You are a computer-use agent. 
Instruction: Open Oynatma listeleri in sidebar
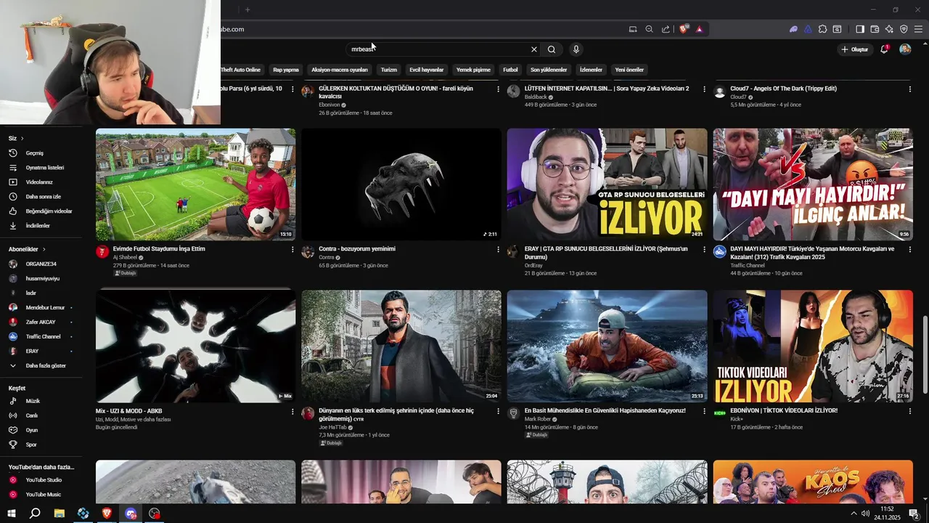44,168
